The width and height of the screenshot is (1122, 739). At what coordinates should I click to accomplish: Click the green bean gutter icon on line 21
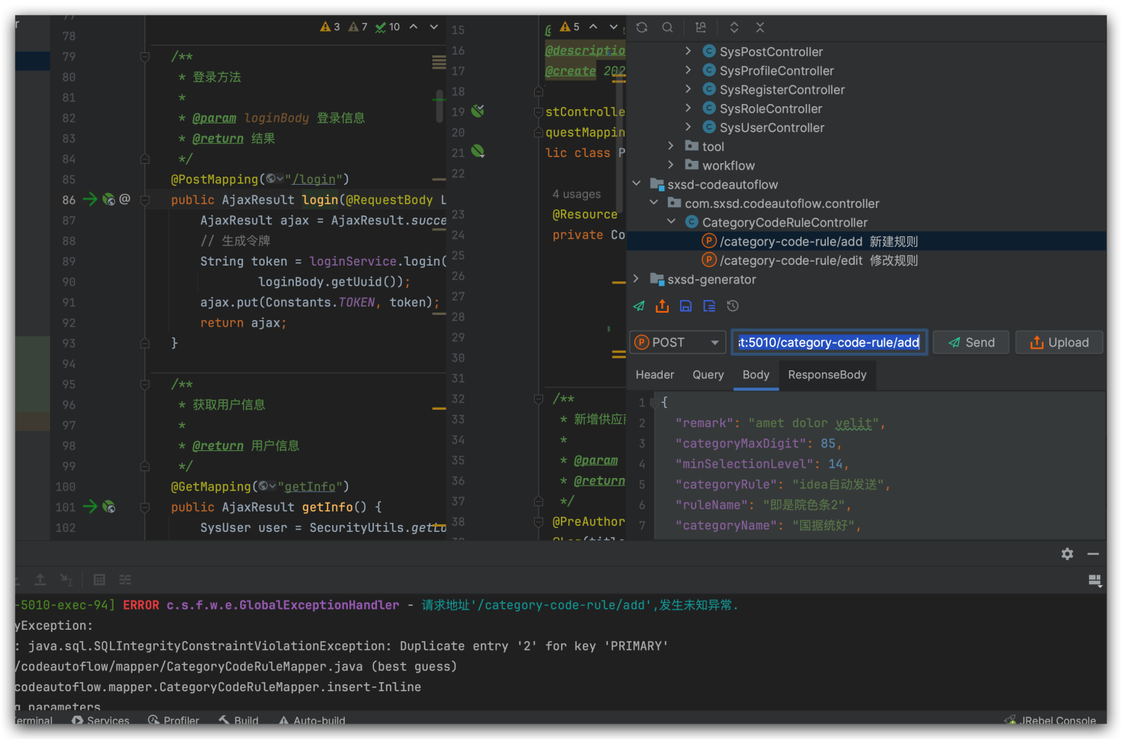click(478, 152)
